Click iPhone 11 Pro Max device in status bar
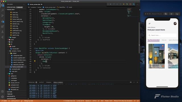This screenshot has width=182, height=102. [x=123, y=101]
